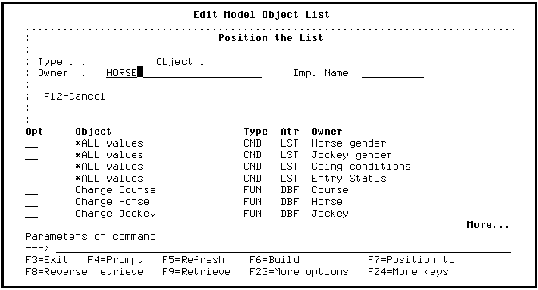Screen dimensions: 538x290
Task: Select Opt field for Change Course row
Action: tap(32, 190)
